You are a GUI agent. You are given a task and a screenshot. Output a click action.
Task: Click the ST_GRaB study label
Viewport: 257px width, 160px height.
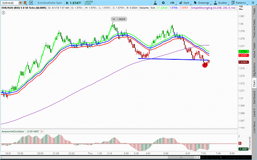162,8
